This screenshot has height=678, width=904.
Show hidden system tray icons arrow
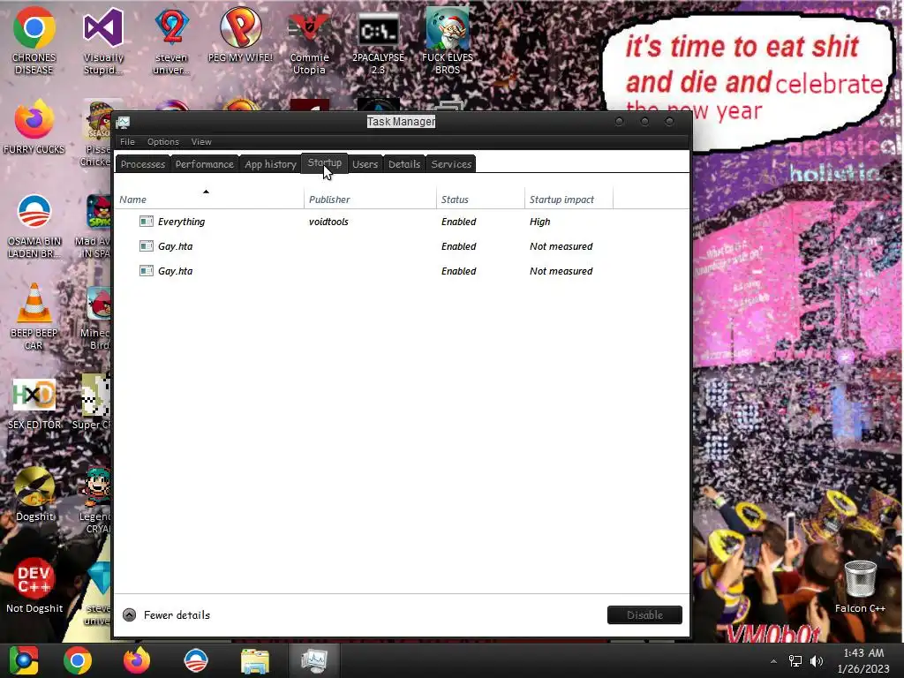[773, 661]
